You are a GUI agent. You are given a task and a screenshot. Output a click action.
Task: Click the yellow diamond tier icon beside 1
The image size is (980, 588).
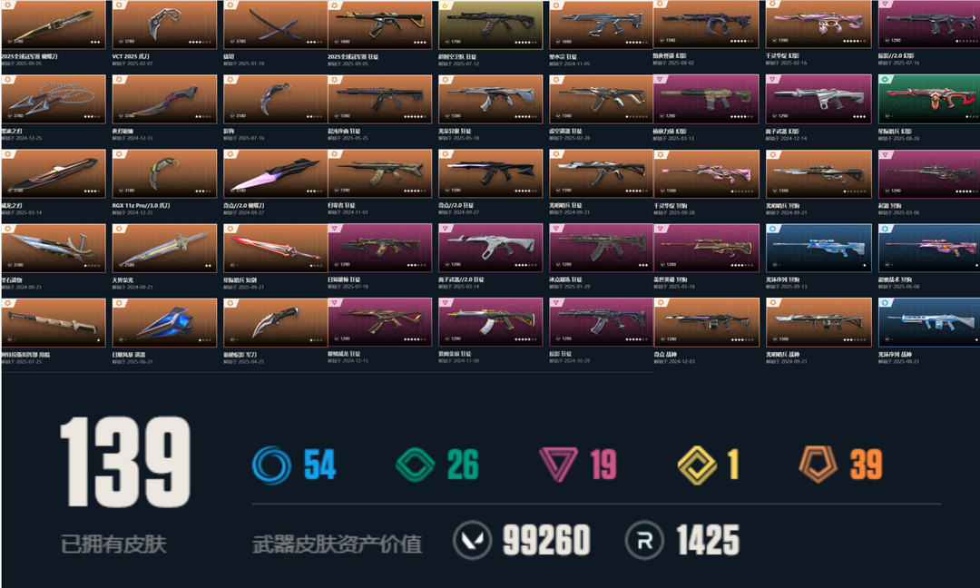[697, 465]
